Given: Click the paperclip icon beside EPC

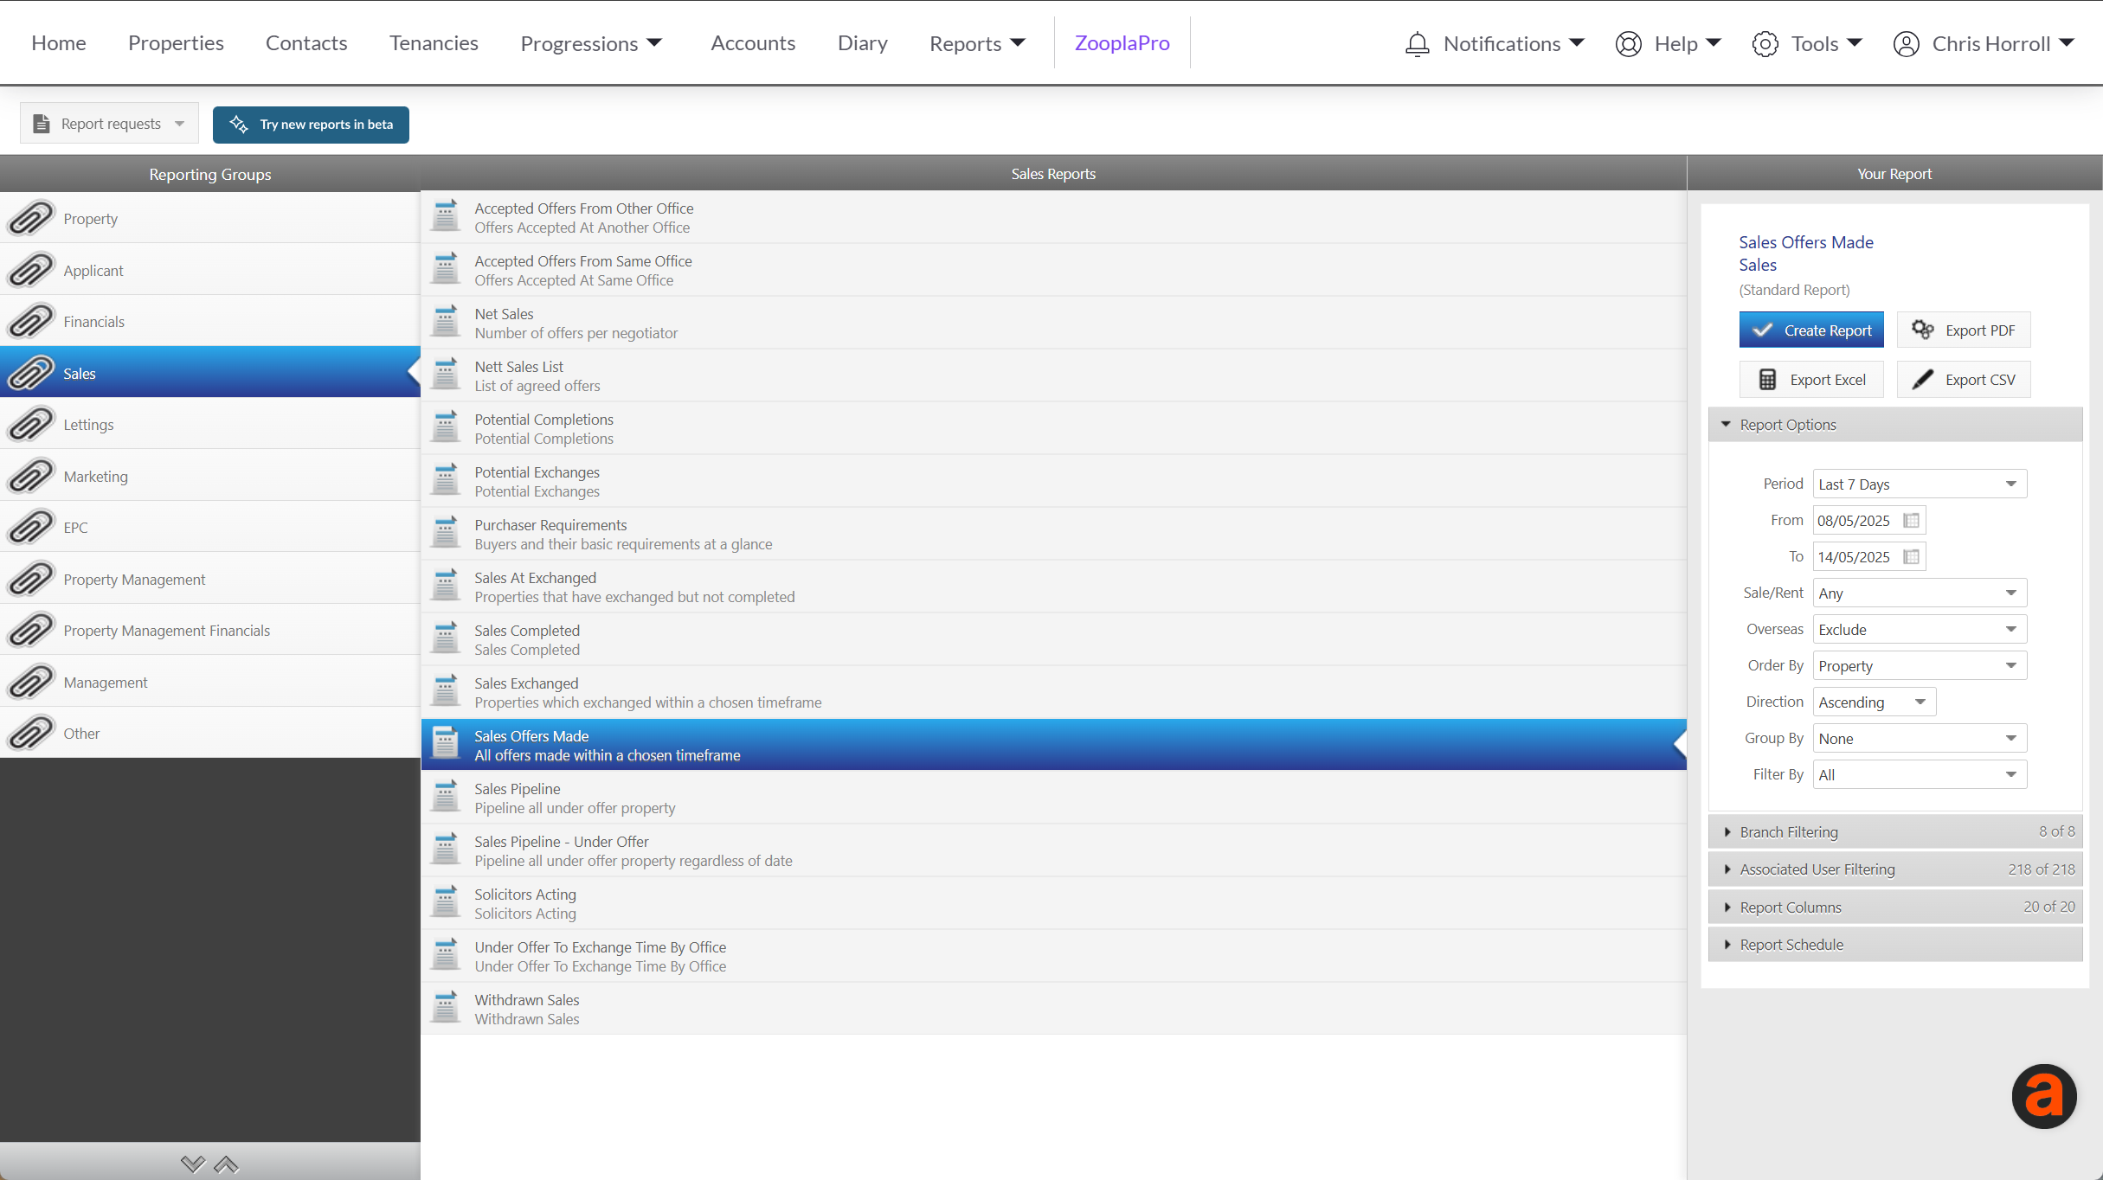Looking at the screenshot, I should pos(31,527).
